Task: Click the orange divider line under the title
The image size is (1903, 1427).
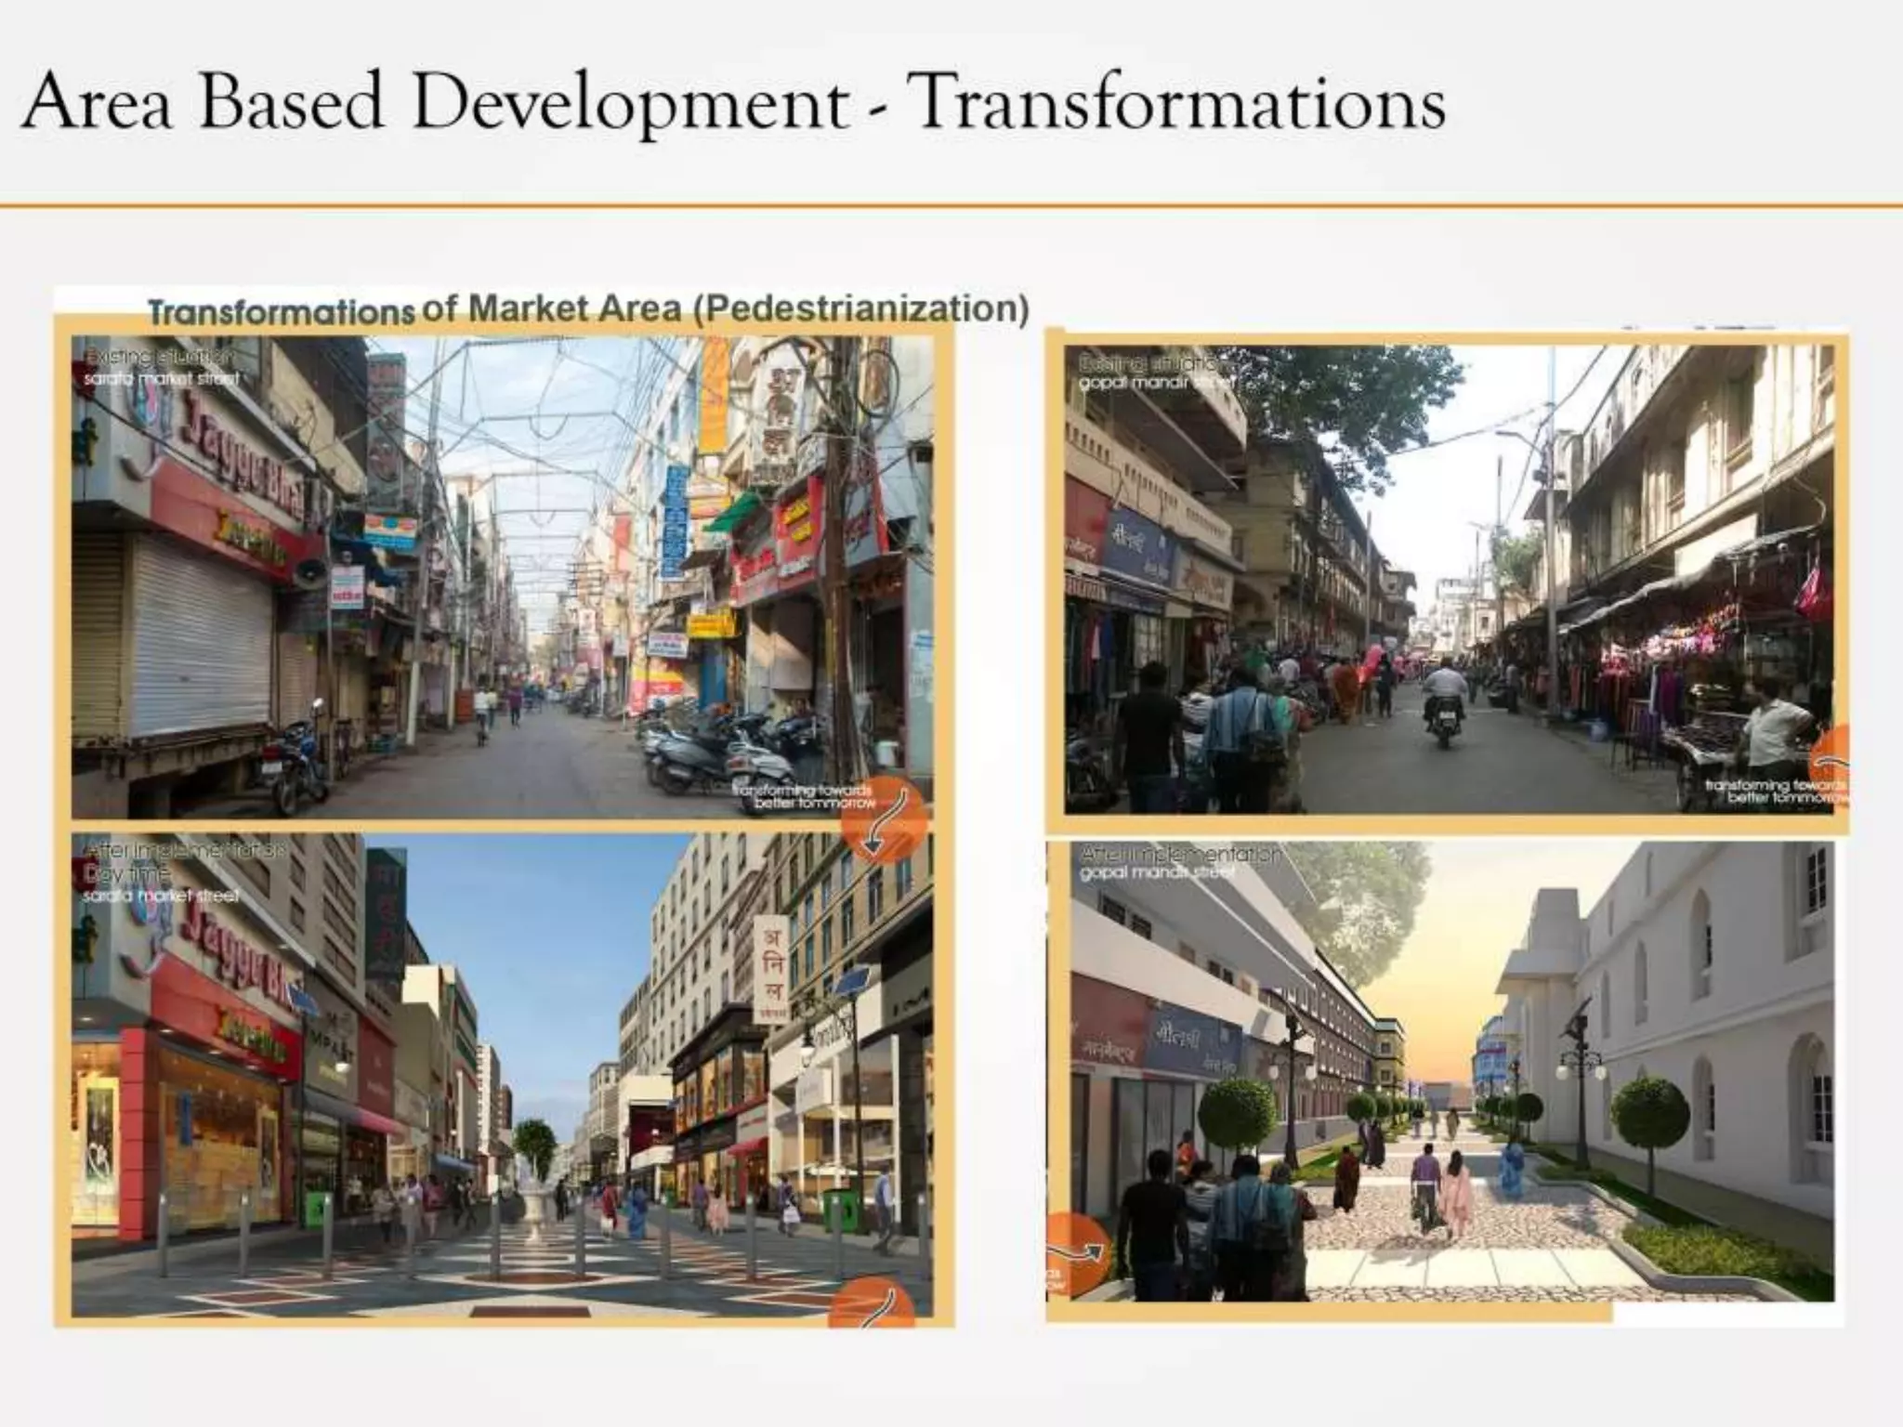Action: 951,205
